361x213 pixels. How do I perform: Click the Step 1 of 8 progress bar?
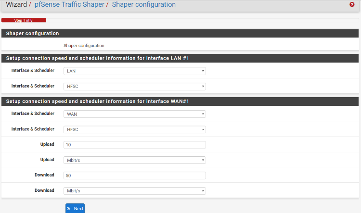pyautogui.click(x=24, y=20)
